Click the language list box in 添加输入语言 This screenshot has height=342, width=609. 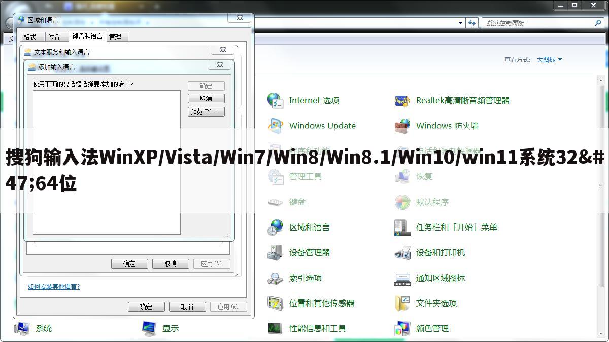click(x=107, y=162)
